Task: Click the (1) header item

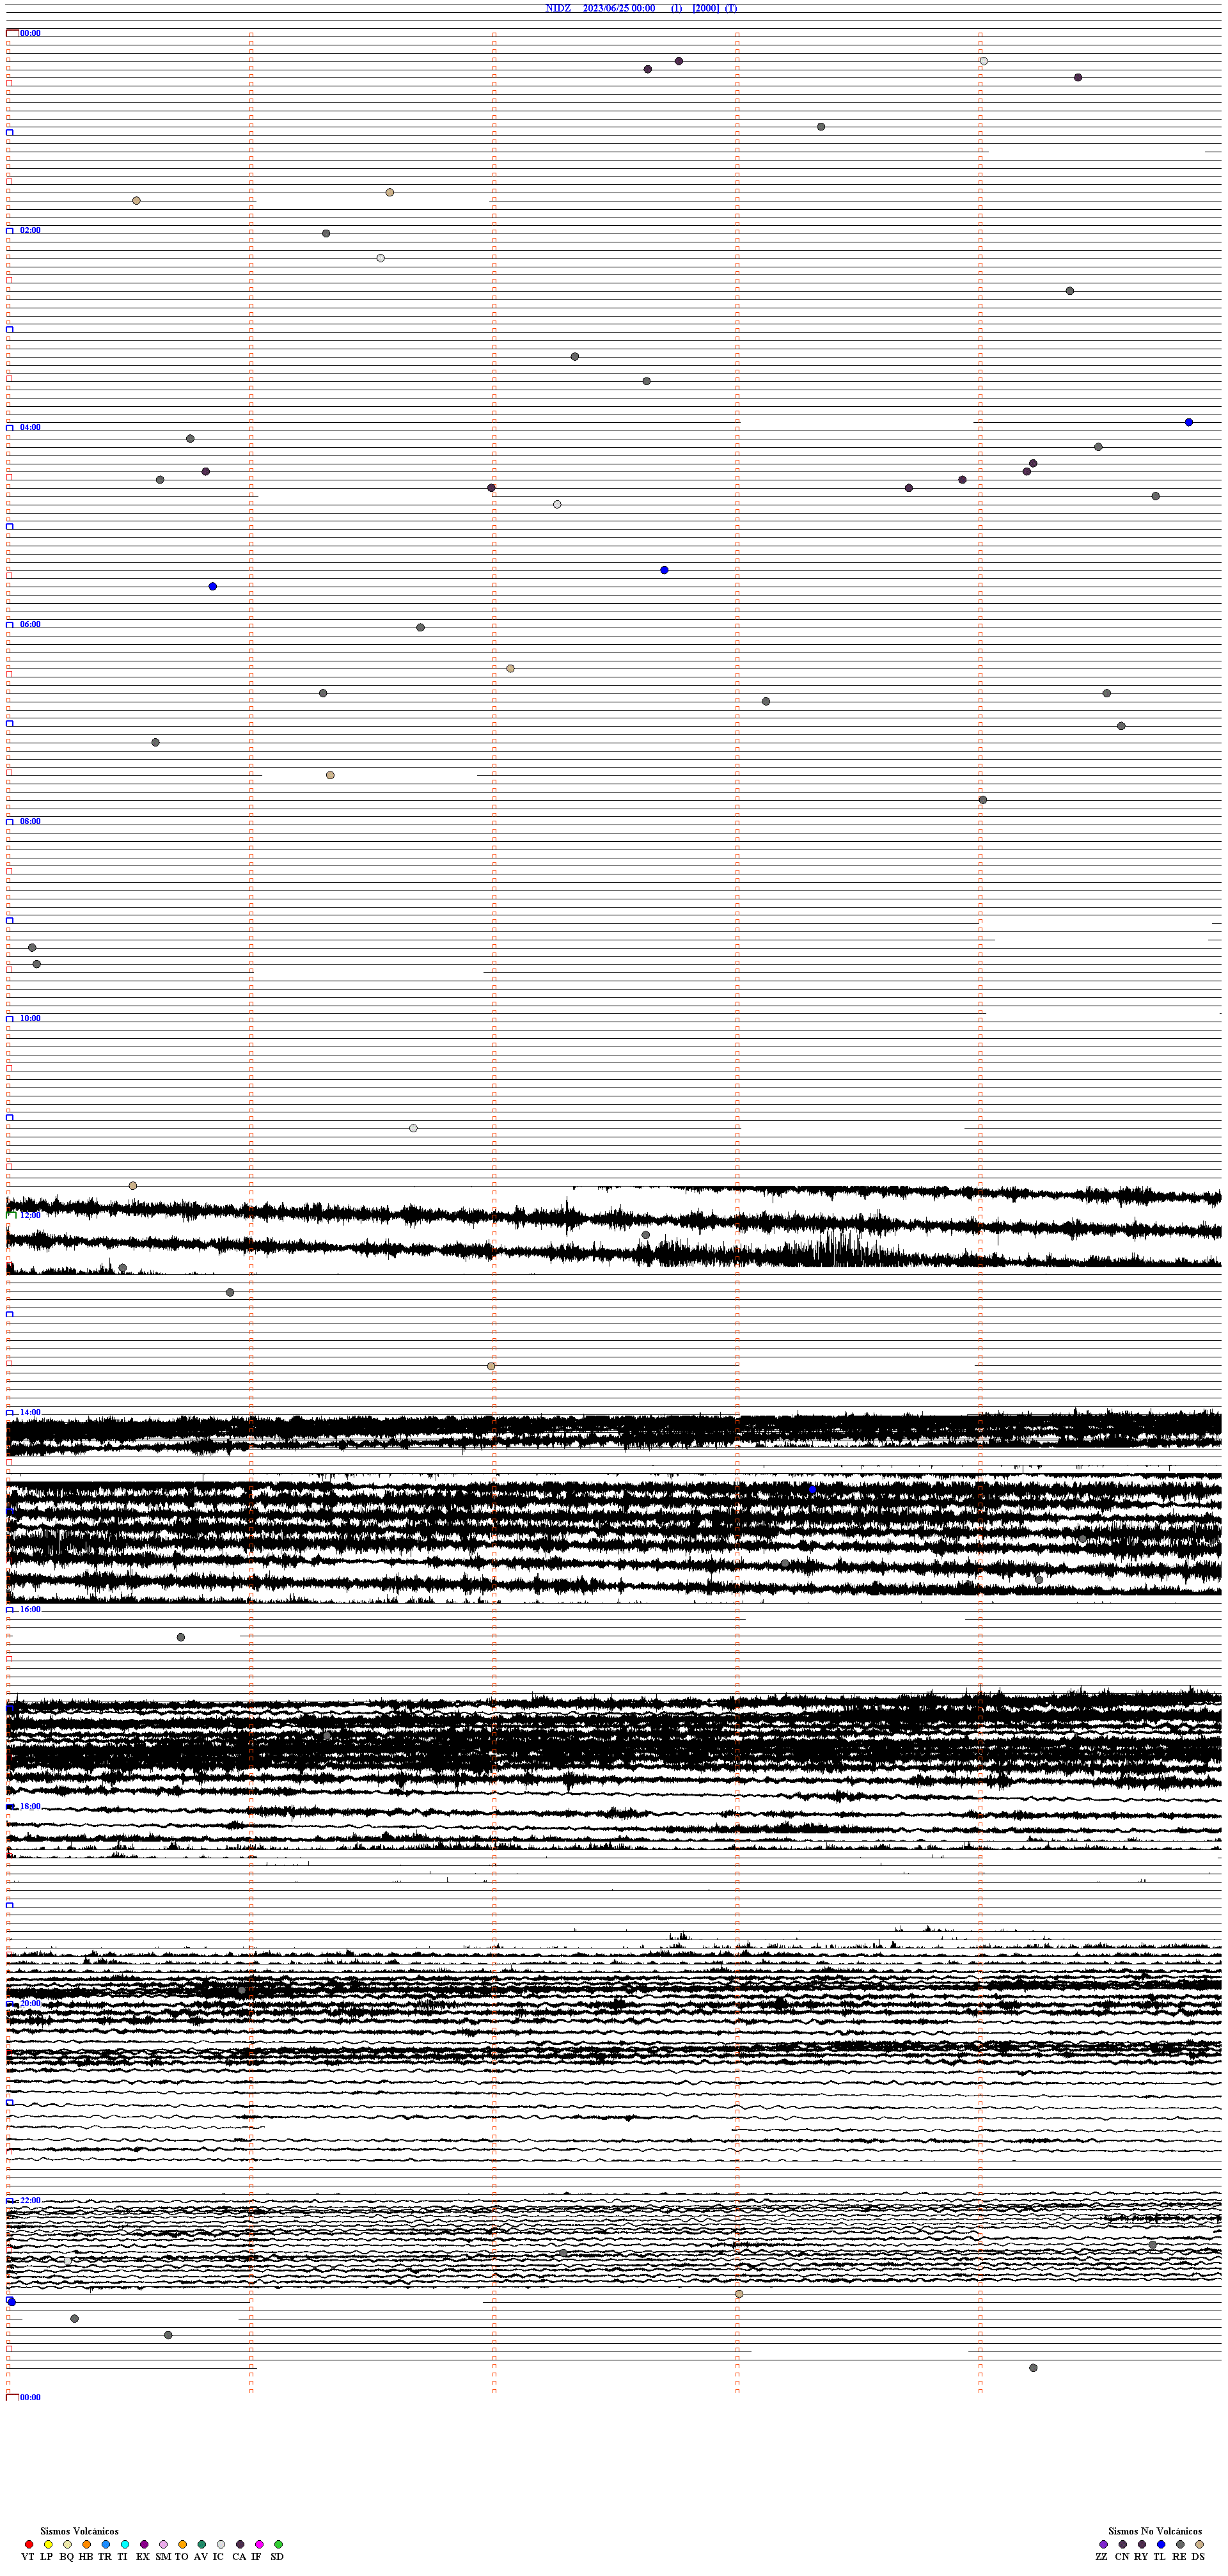Action: coord(677,8)
